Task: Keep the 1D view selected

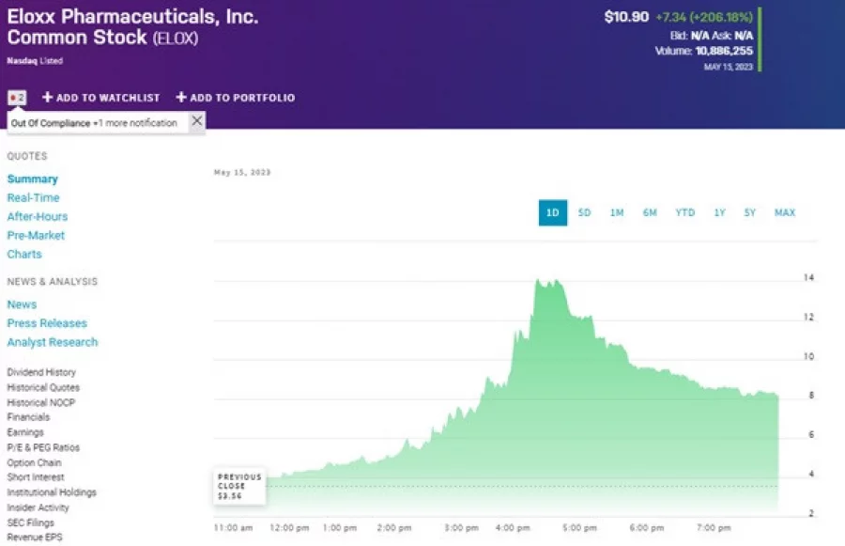Action: (552, 212)
